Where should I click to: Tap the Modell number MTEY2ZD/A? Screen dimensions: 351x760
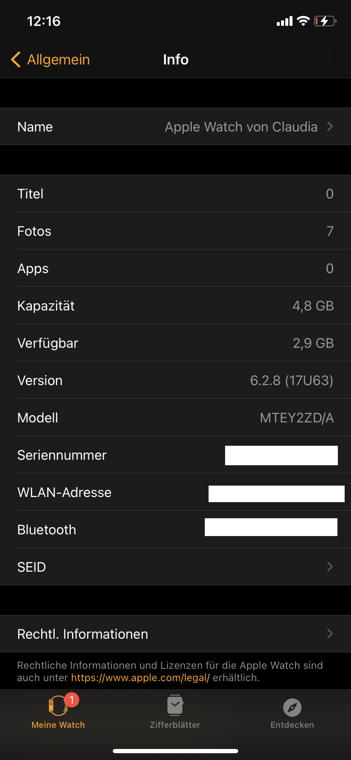(297, 418)
